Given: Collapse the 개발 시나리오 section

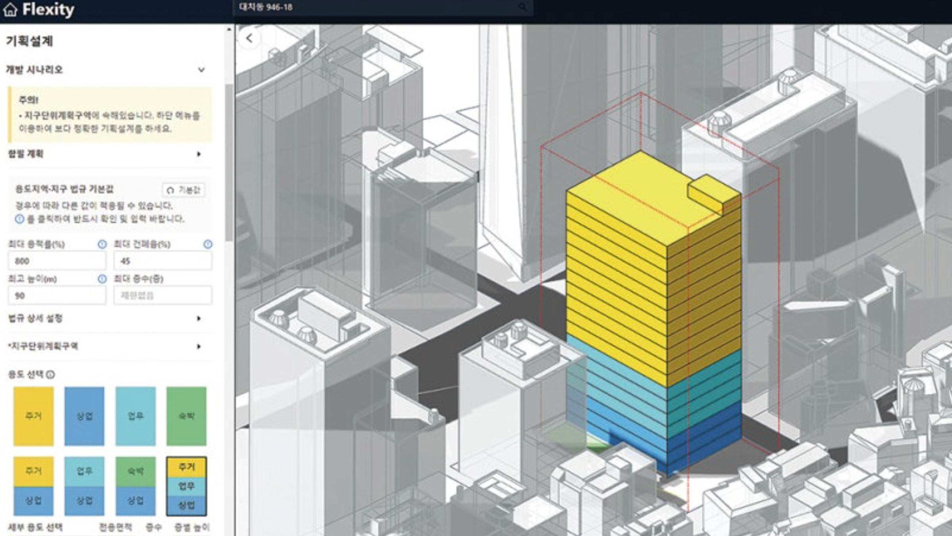Looking at the screenshot, I should coord(201,70).
